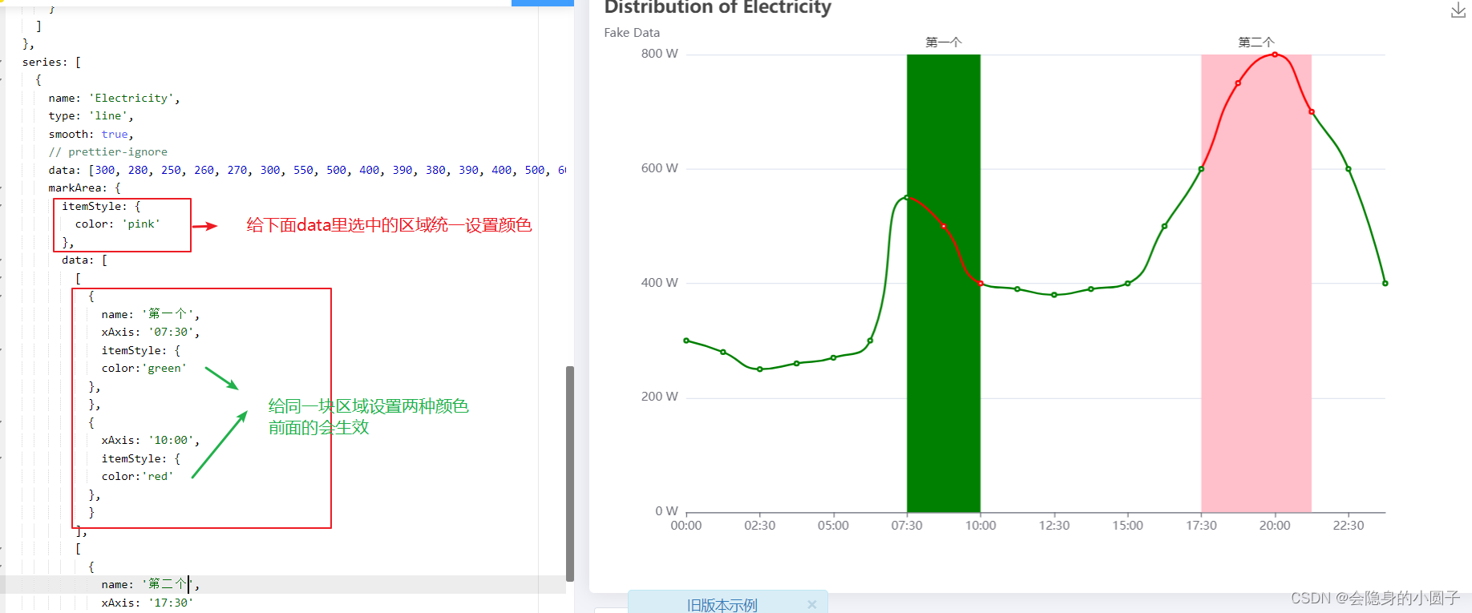Place cursor on "xAxis: '17:30'" line

147,603
